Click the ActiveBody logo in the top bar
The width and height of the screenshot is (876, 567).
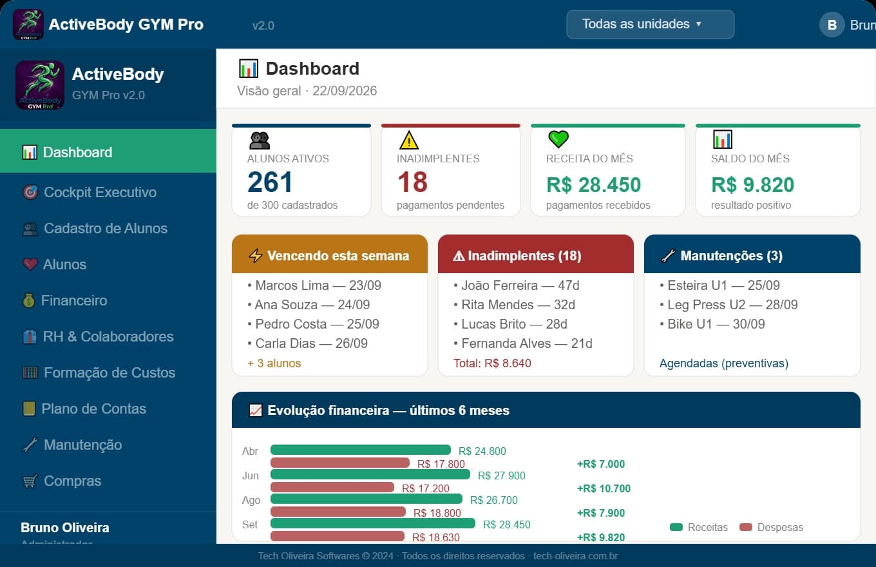[28, 24]
